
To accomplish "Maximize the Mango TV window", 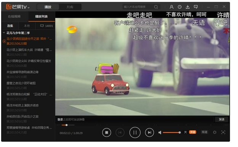I will [216, 7].
